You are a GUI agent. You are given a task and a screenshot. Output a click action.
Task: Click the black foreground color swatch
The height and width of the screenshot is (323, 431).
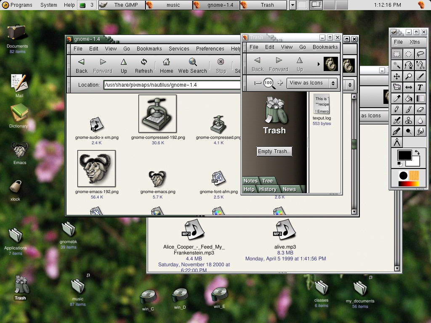click(404, 155)
